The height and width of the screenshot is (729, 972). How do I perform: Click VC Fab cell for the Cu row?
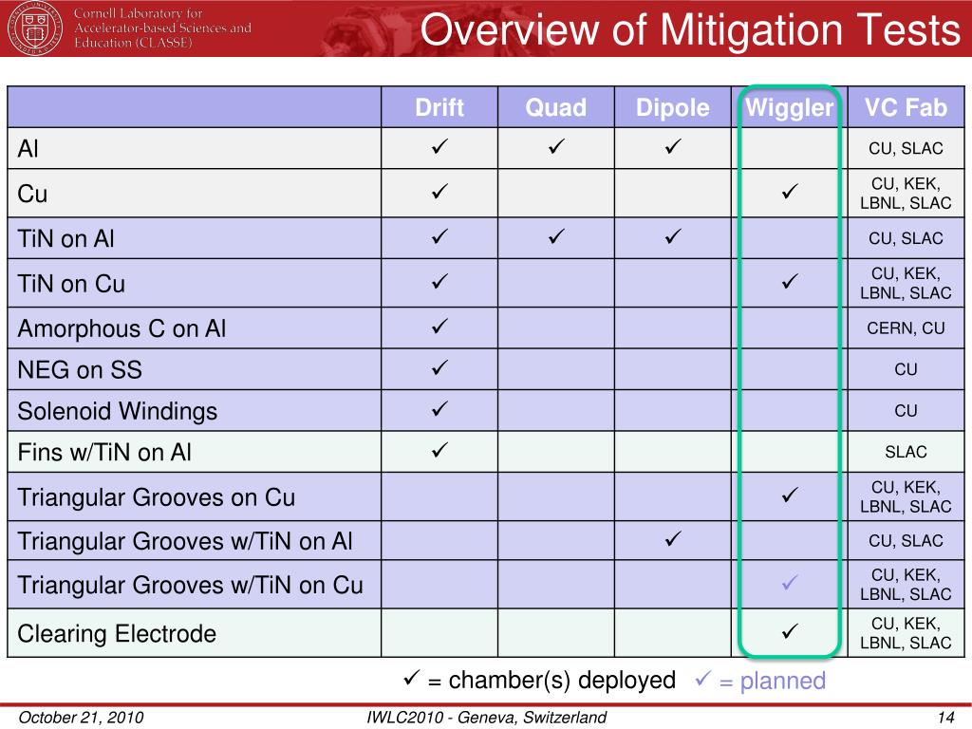tap(906, 194)
